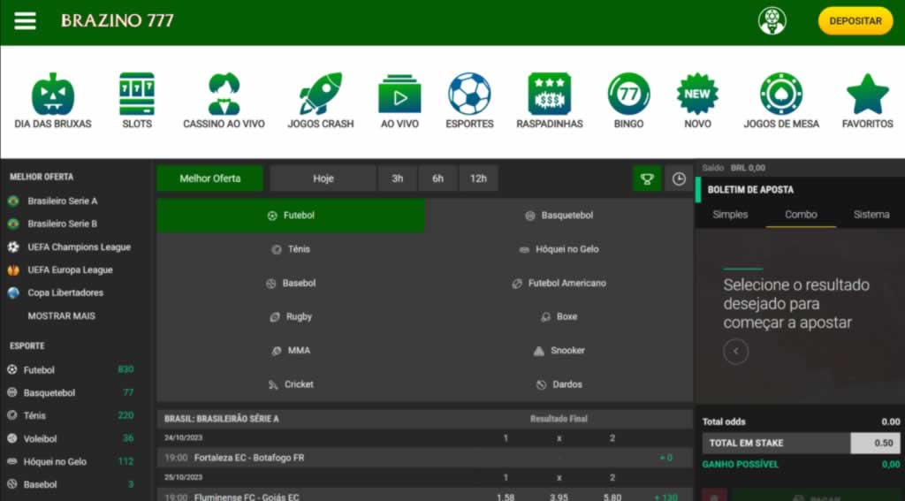Expand the list with Mostrar Mais
The image size is (905, 501).
[x=61, y=315]
